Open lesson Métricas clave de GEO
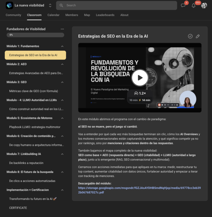 [x=34, y=91]
